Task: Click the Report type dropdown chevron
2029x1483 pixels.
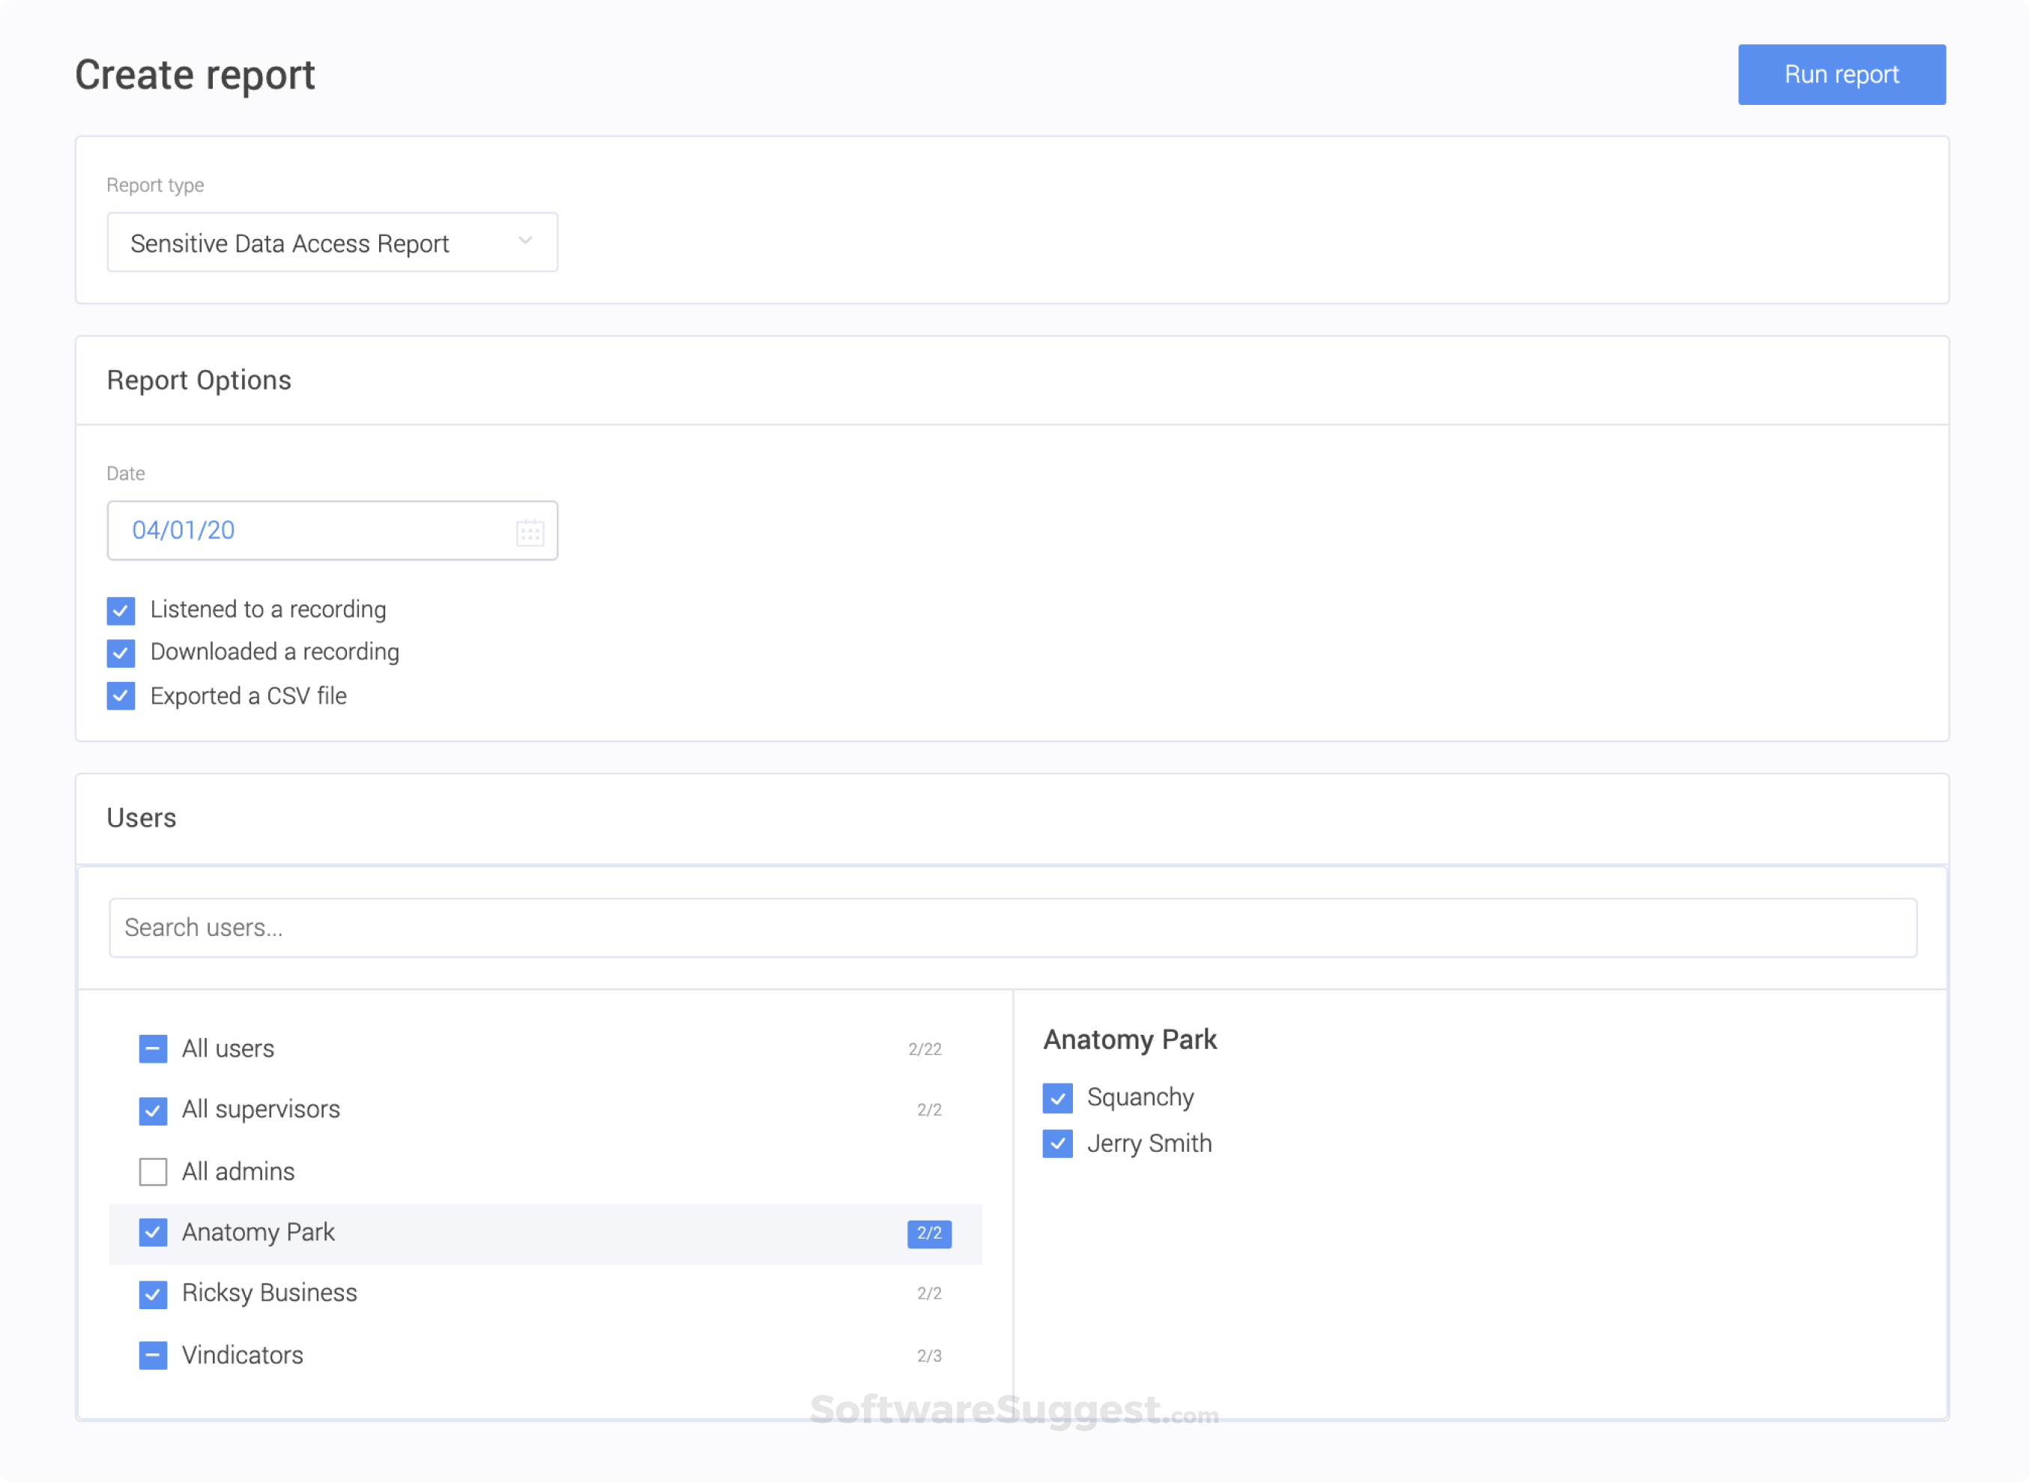Action: (525, 241)
